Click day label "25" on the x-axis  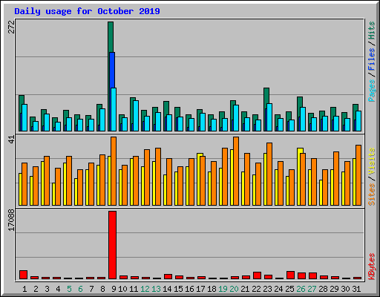289,289
